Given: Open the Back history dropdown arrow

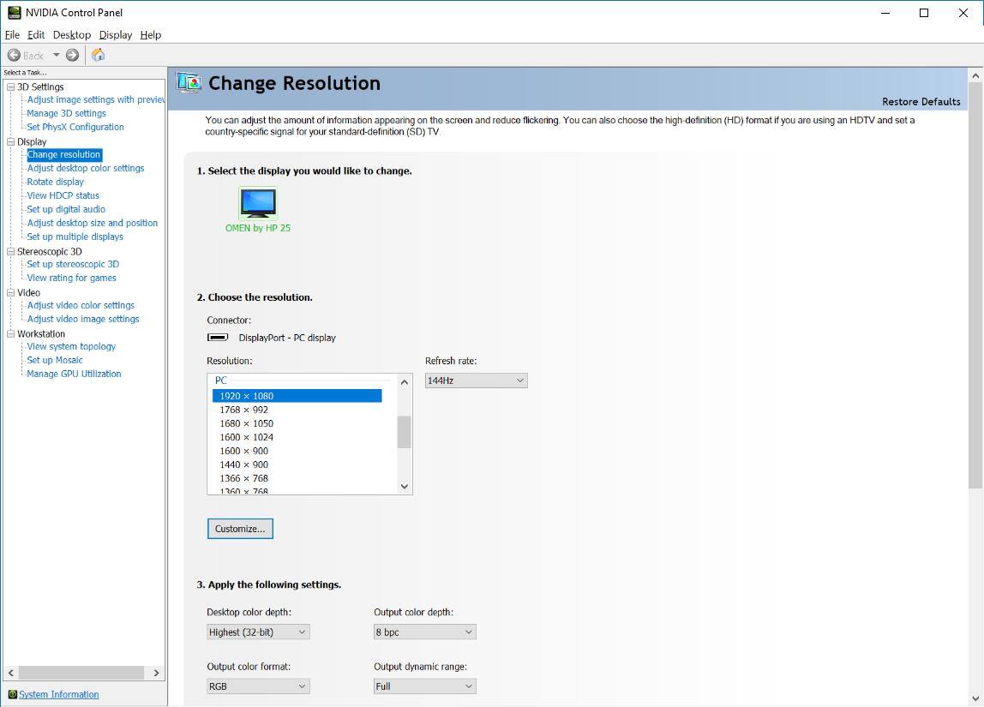Looking at the screenshot, I should 57,55.
